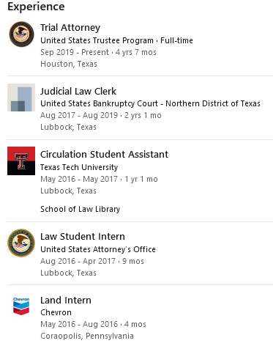Select the United States Attorney's Office seal
Viewport: 273px width, 346px height.
pos(21,243)
